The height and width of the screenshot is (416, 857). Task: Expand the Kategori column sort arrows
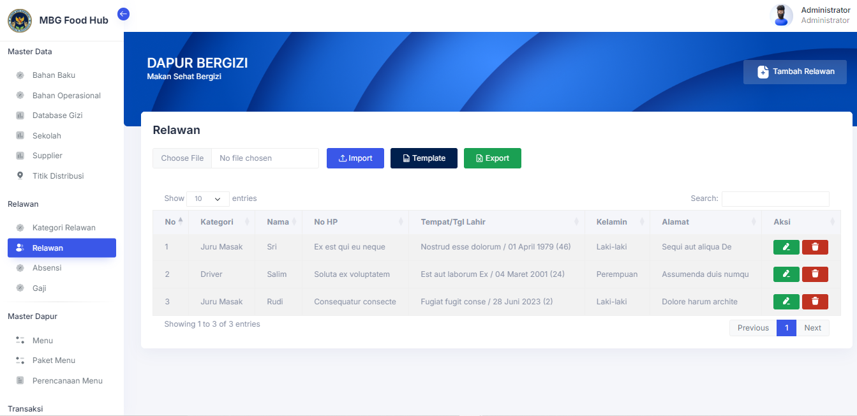coord(248,221)
